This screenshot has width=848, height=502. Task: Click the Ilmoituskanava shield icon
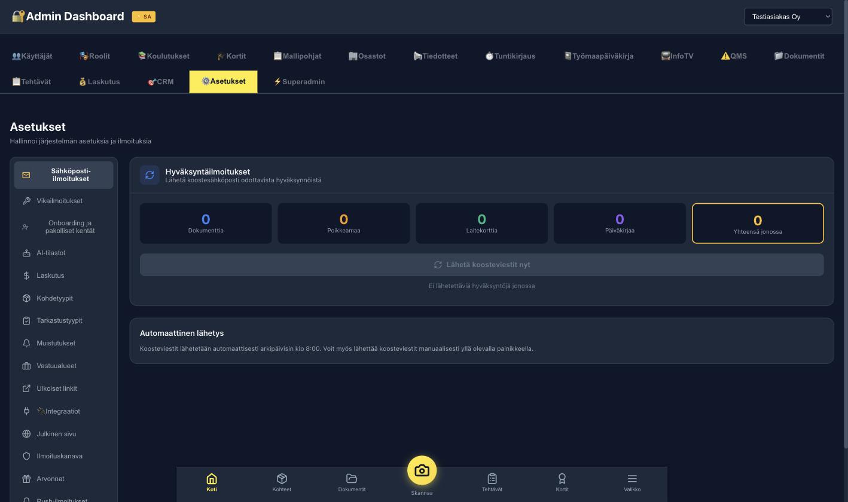(x=26, y=456)
